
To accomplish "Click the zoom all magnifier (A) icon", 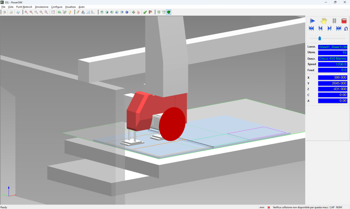I will pos(26,12).
